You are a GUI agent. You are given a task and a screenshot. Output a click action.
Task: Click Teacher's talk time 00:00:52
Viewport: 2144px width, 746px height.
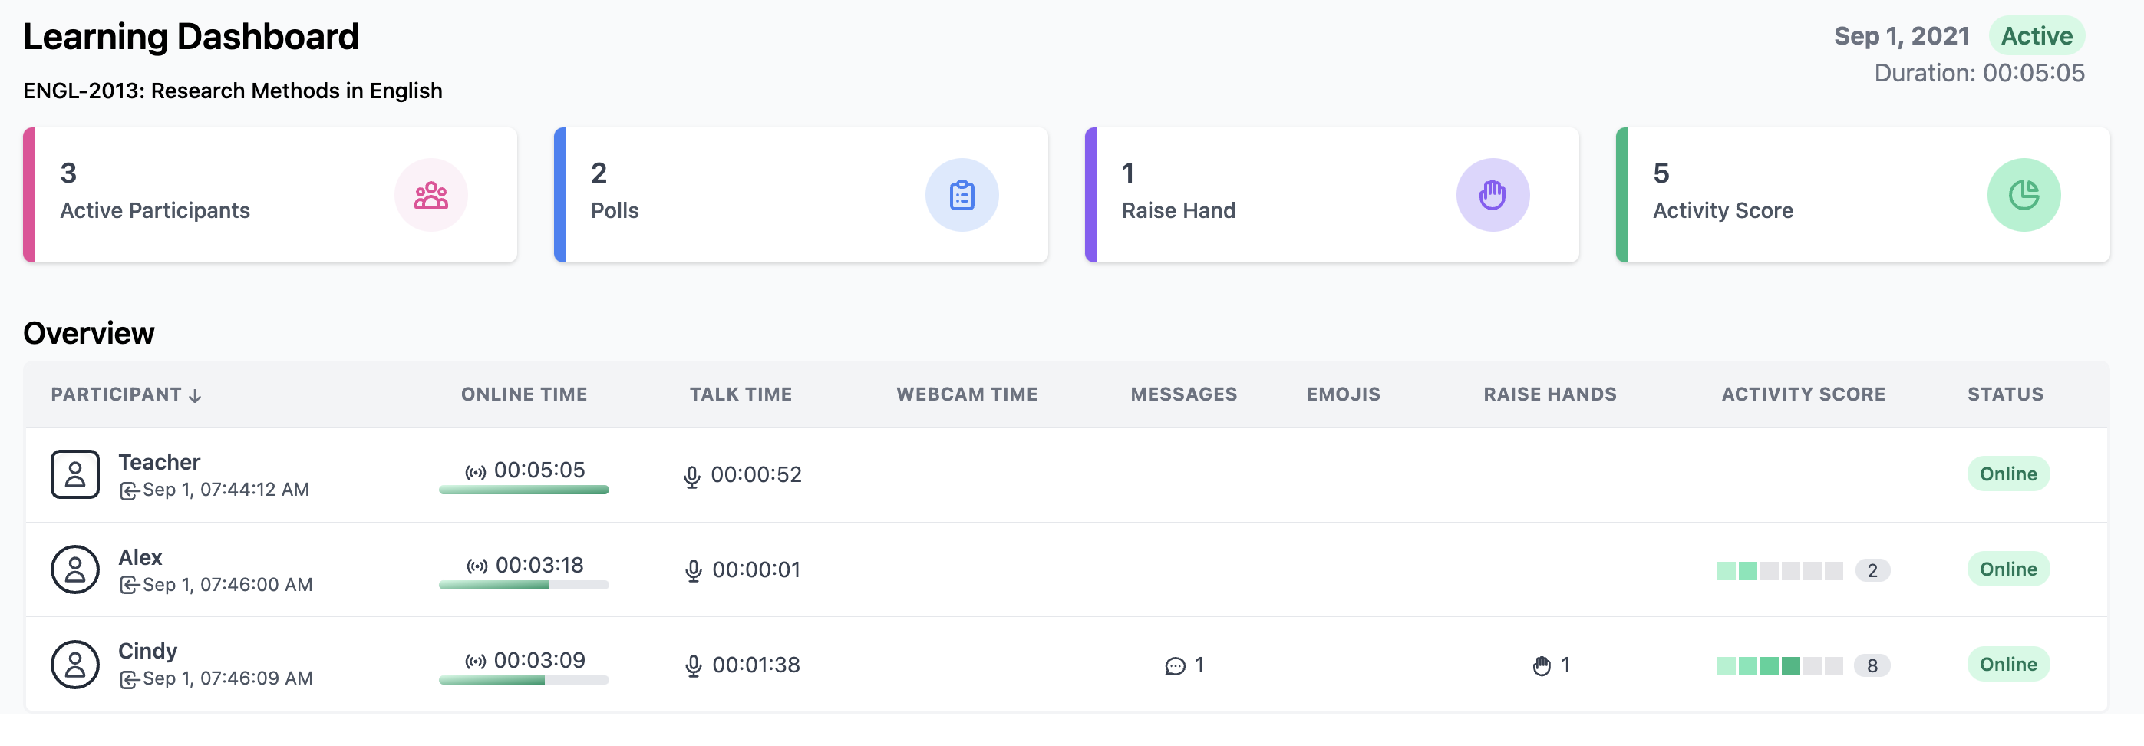point(756,474)
